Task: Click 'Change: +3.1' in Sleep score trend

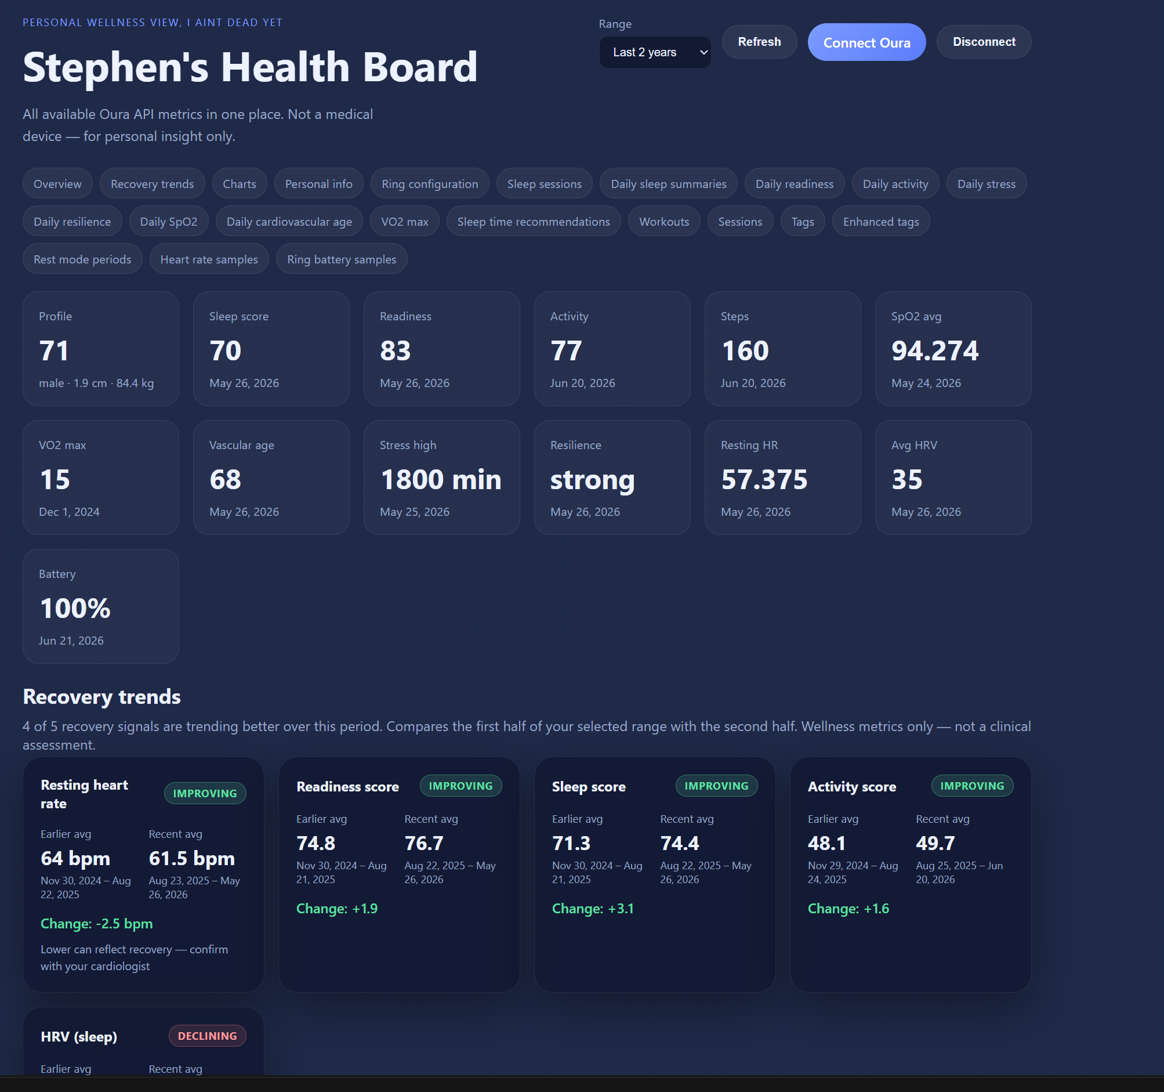Action: 593,909
